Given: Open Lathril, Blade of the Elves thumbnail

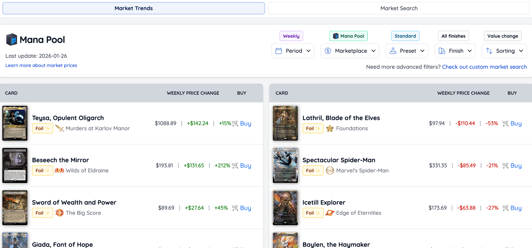Looking at the screenshot, I should pyautogui.click(x=285, y=123).
